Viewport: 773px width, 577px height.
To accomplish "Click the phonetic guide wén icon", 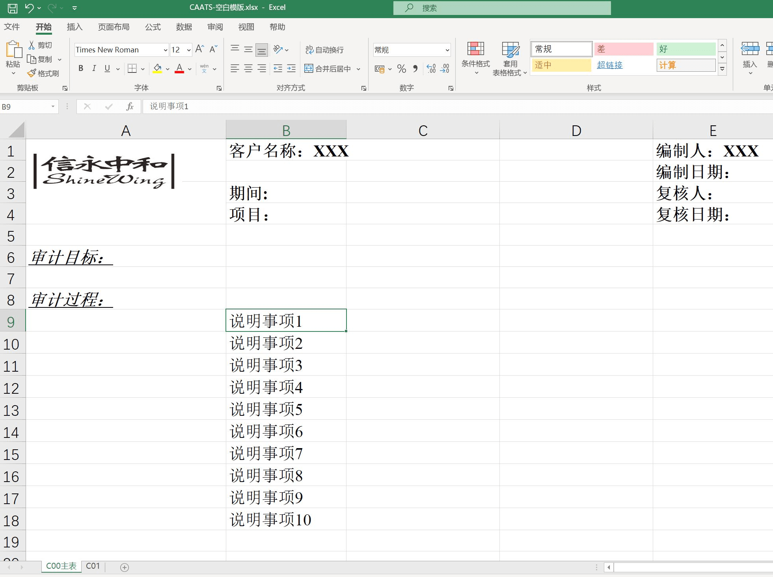I will click(204, 69).
